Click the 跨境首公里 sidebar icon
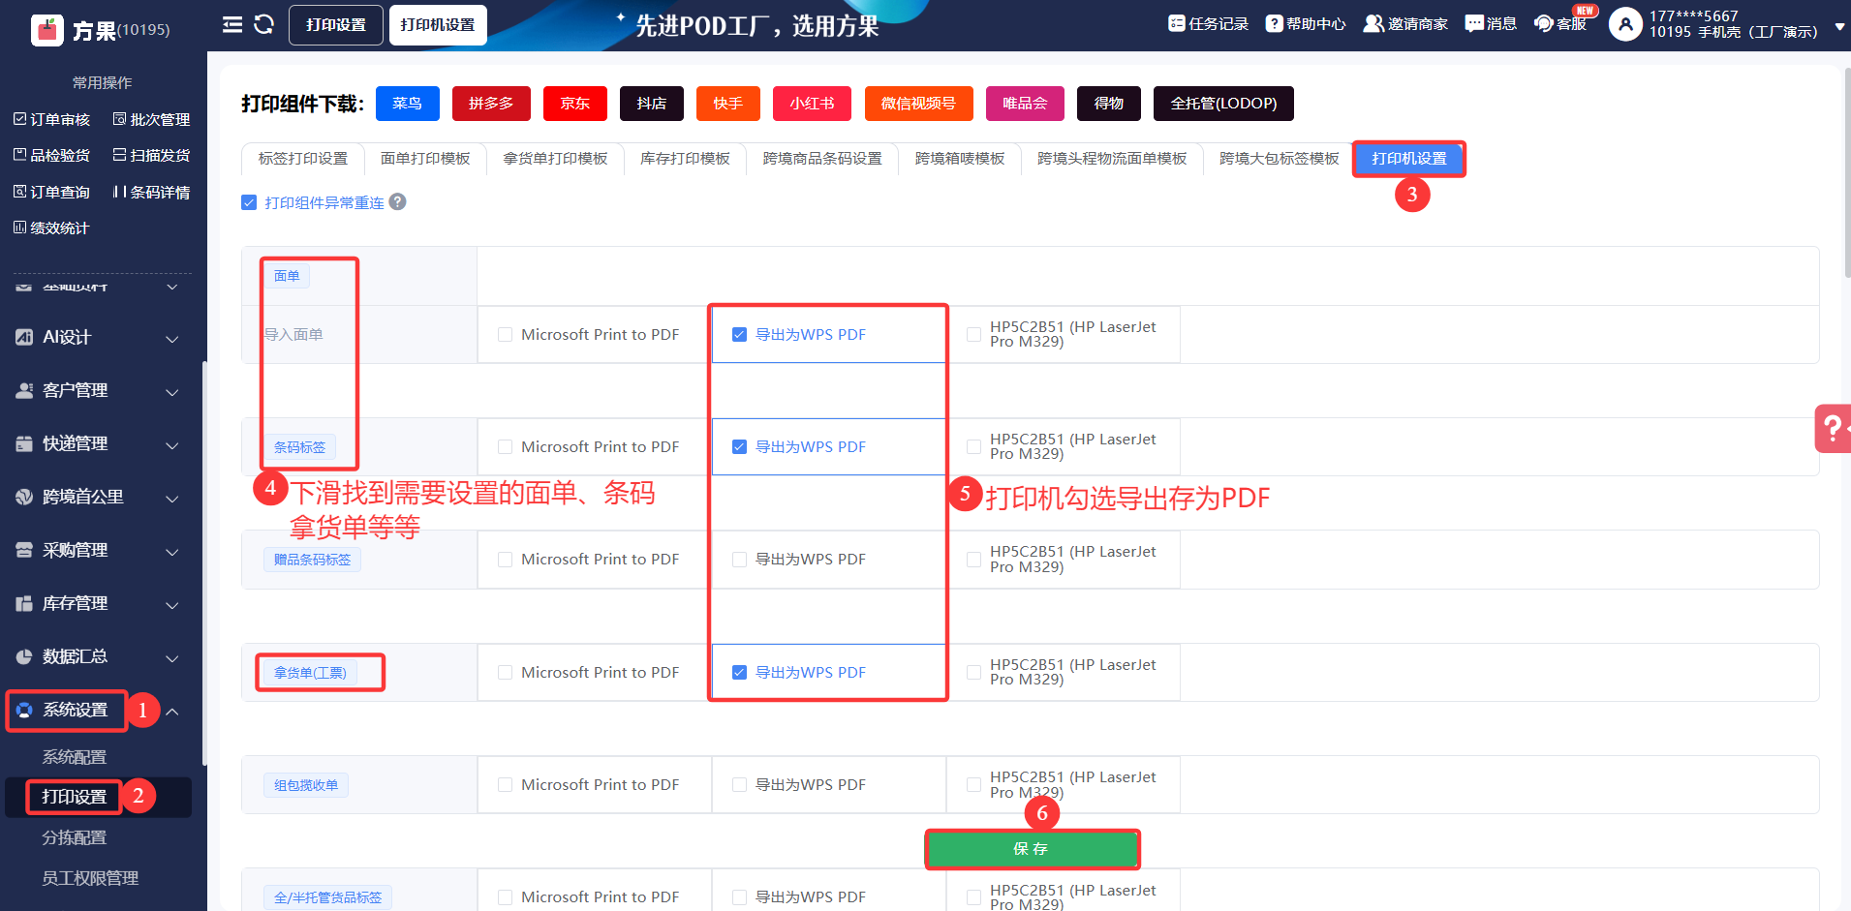 [24, 497]
